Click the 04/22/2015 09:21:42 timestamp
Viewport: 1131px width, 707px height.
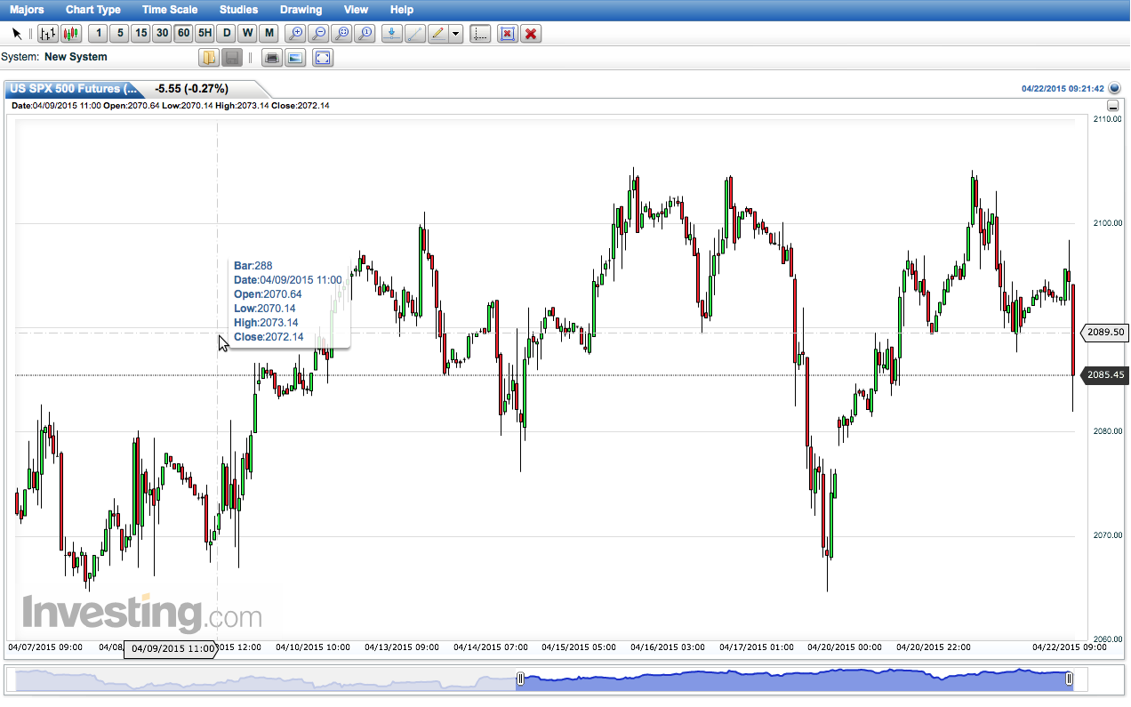coord(1063,89)
